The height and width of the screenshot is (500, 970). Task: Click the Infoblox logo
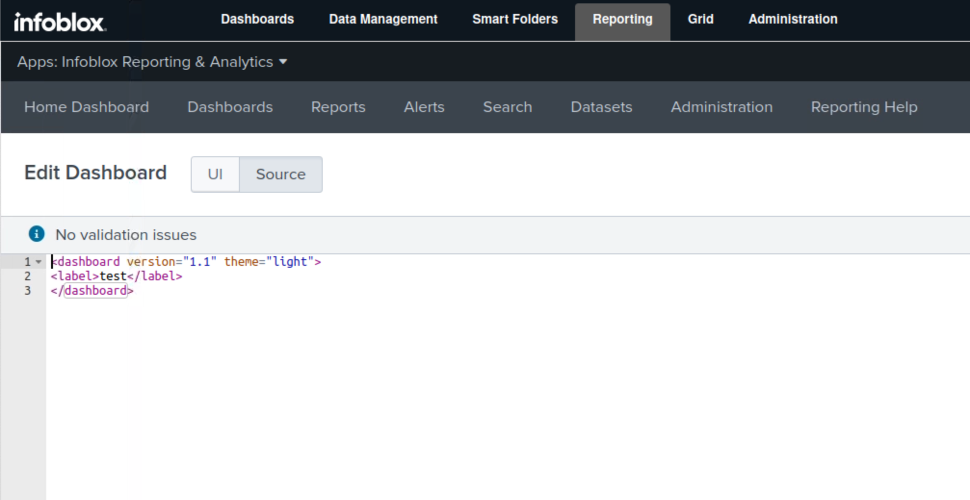point(60,22)
